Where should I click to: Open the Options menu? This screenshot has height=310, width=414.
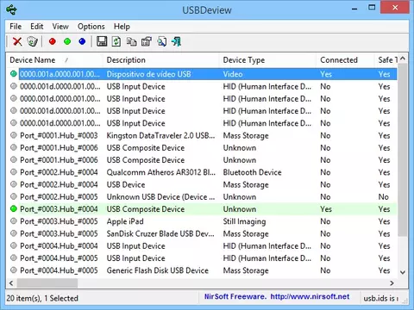pyautogui.click(x=91, y=27)
